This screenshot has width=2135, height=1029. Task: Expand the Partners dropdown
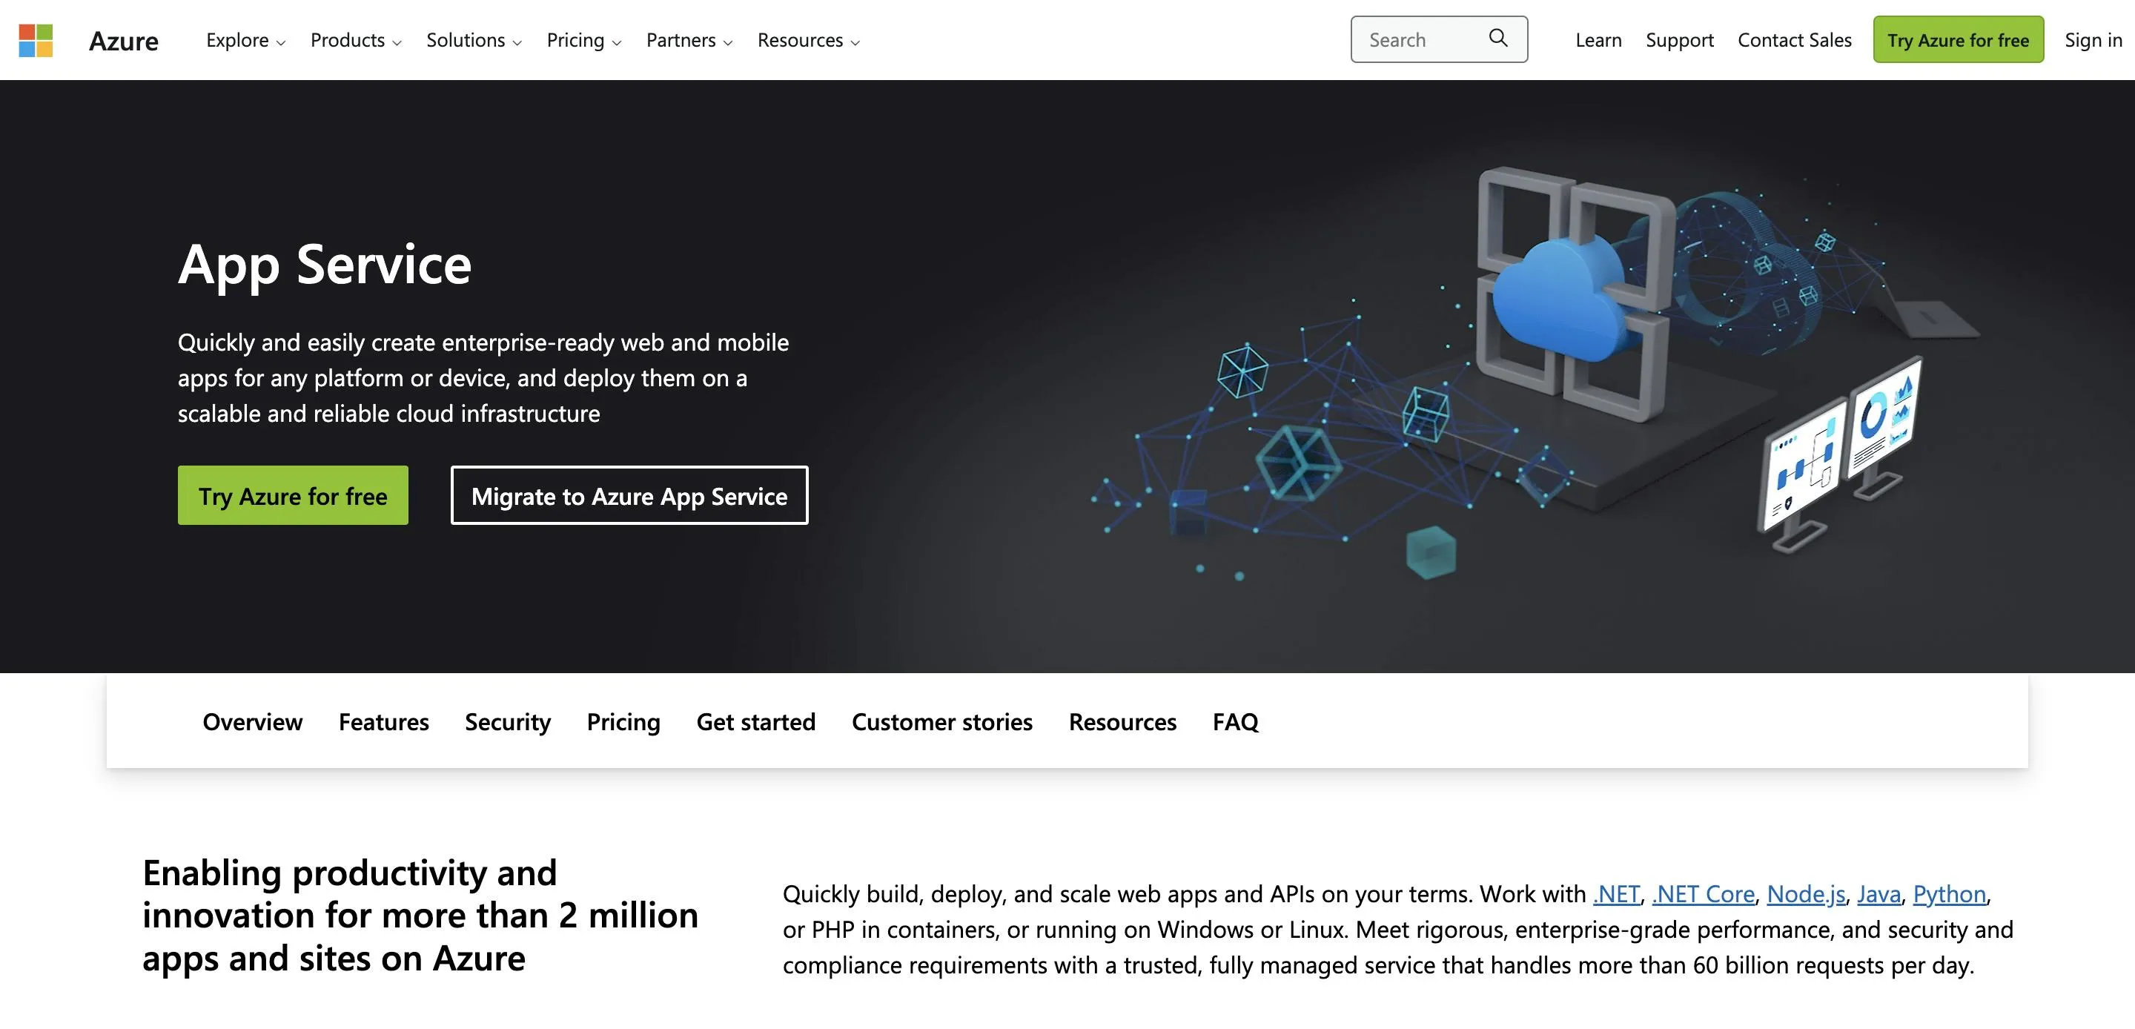[689, 41]
